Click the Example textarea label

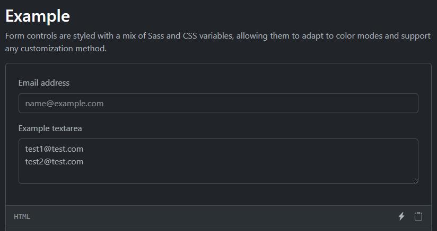pos(50,128)
